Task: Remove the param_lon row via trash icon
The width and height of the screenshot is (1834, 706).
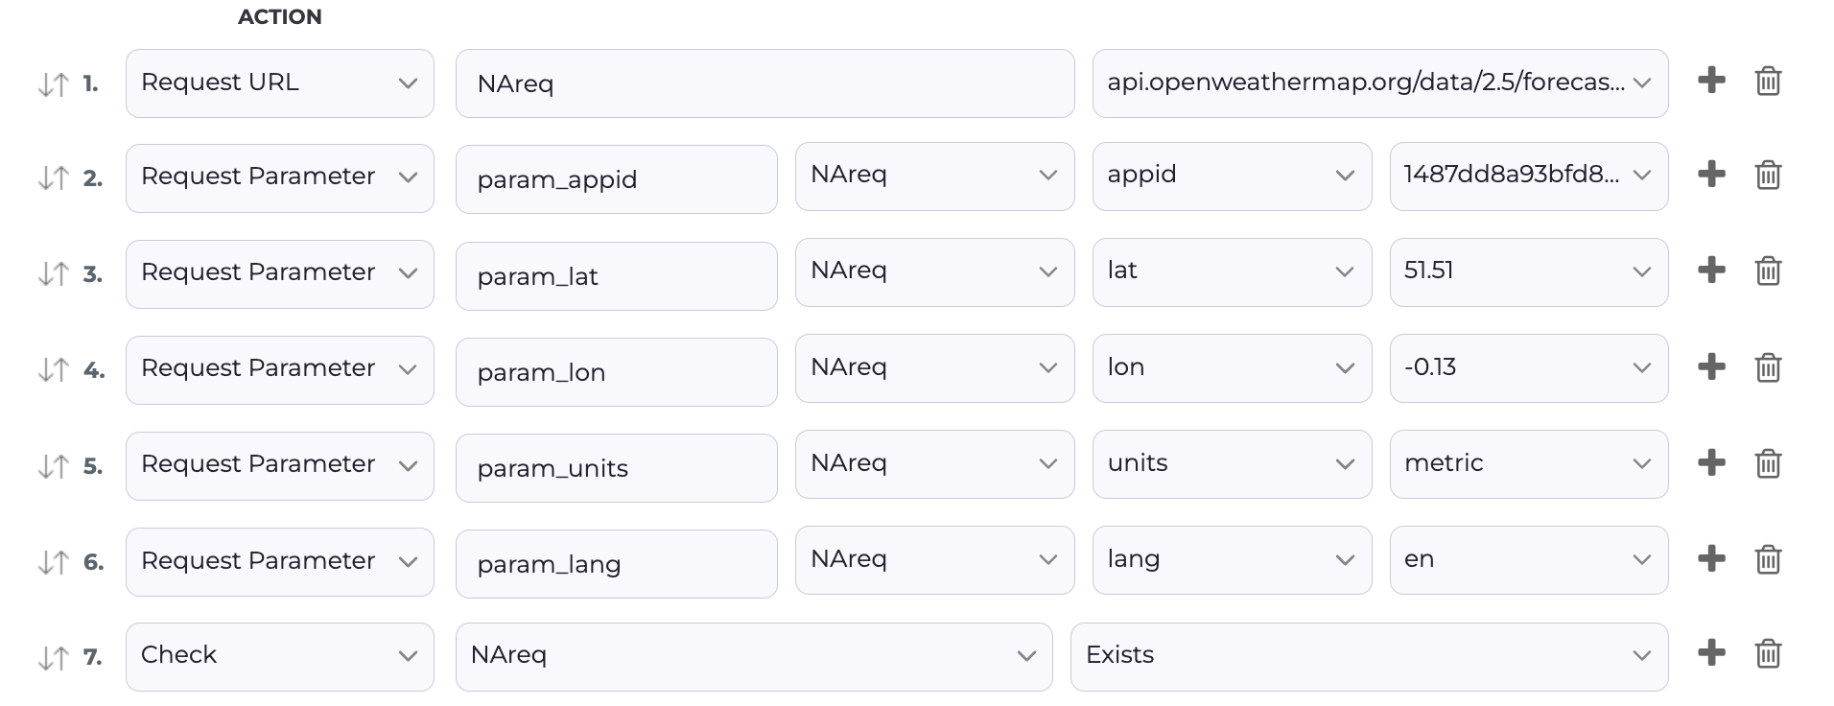Action: click(1768, 367)
